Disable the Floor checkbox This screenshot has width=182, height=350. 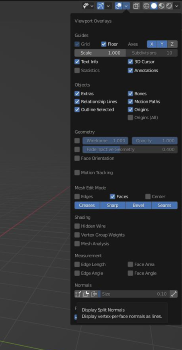(x=104, y=44)
